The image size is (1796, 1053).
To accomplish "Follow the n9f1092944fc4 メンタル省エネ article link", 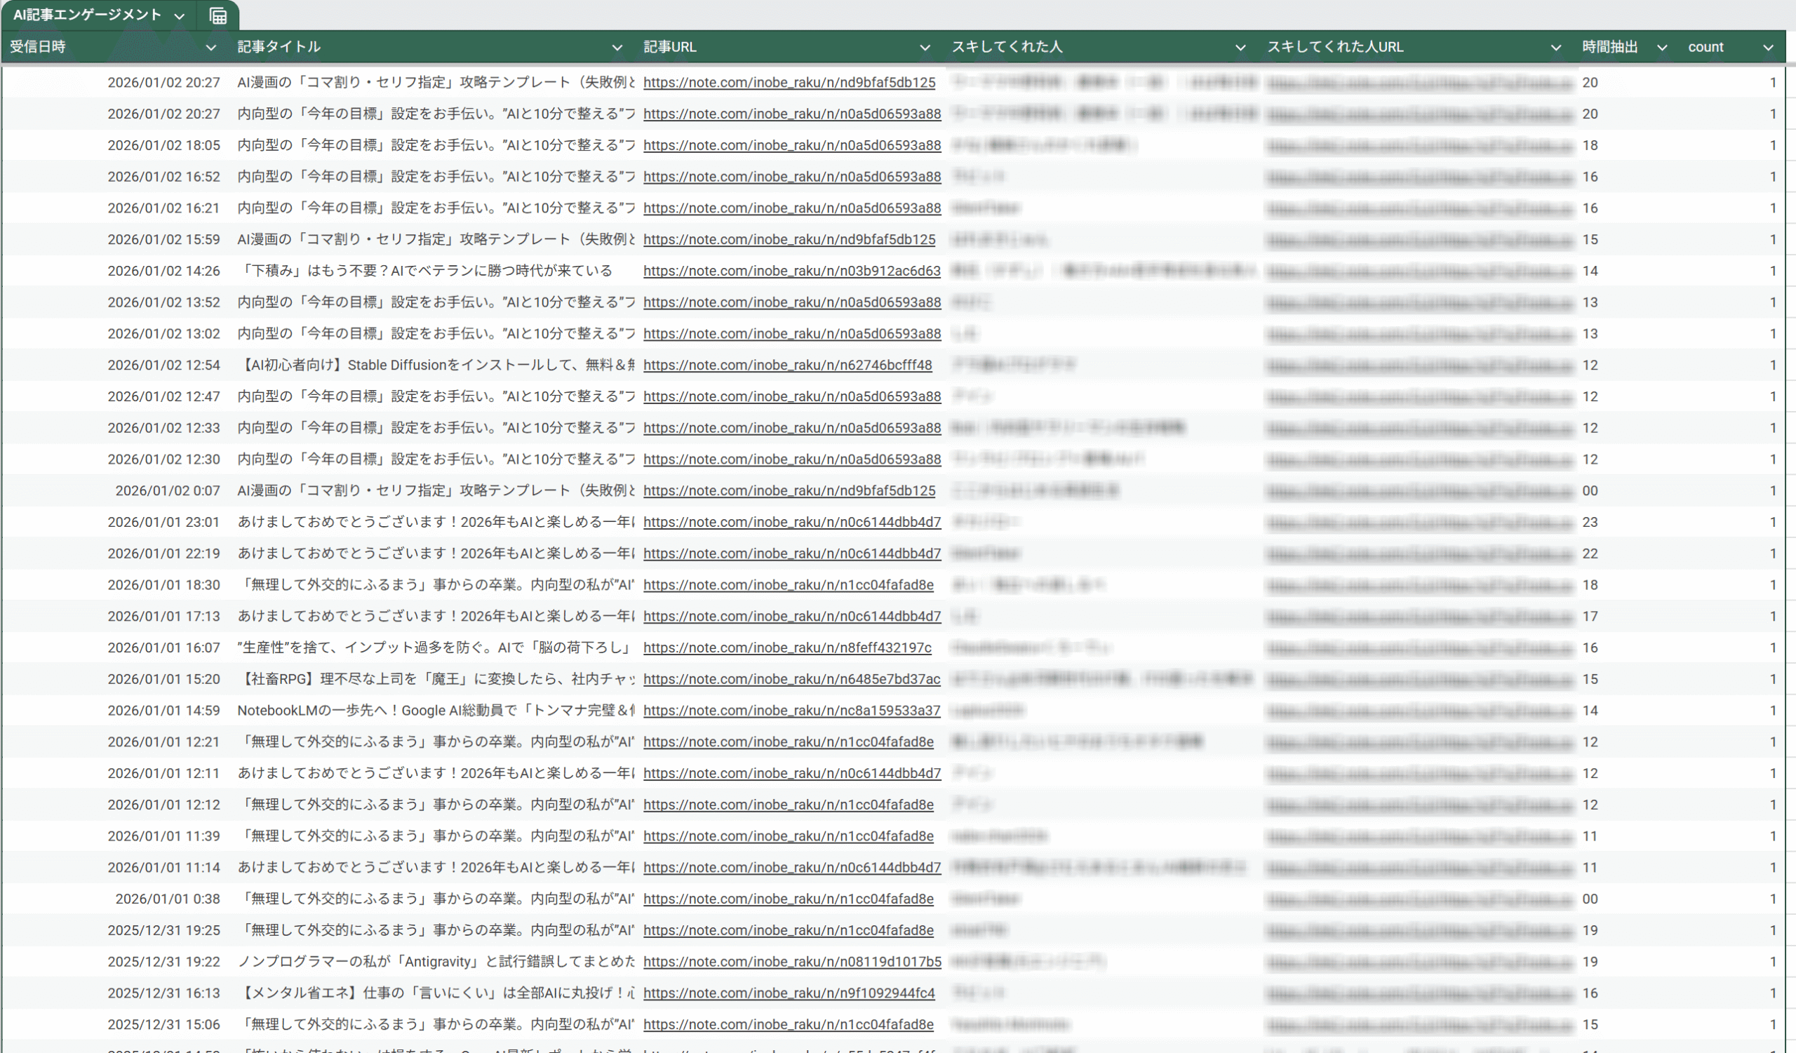I will click(x=789, y=993).
